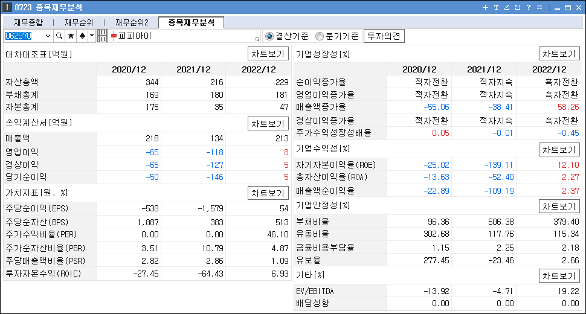
Task: Switch to the 재무순위2 tab
Action: pyautogui.click(x=132, y=22)
